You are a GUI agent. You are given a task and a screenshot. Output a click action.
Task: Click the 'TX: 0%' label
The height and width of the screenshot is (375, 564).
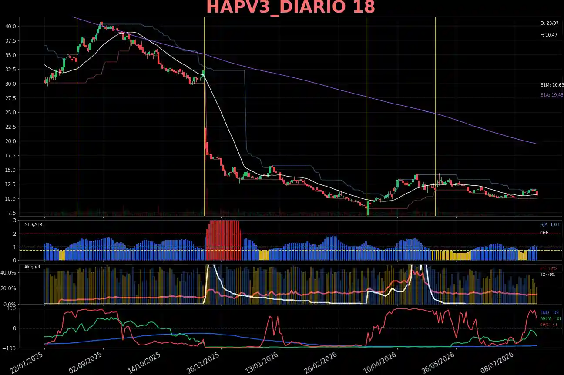coord(547,275)
